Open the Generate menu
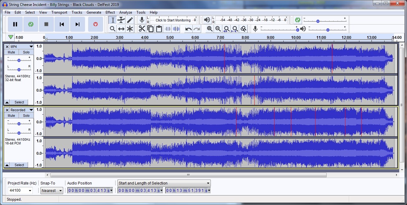407x205 pixels. [94, 12]
